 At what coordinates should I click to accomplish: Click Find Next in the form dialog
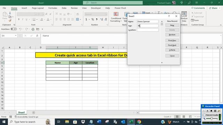pos(172,45)
